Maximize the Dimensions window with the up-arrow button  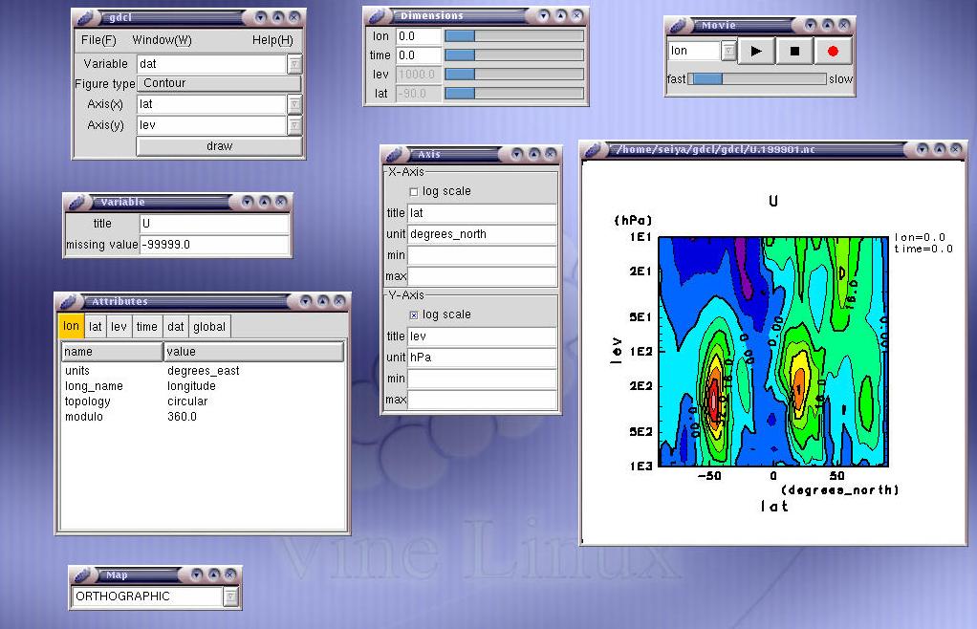click(561, 15)
